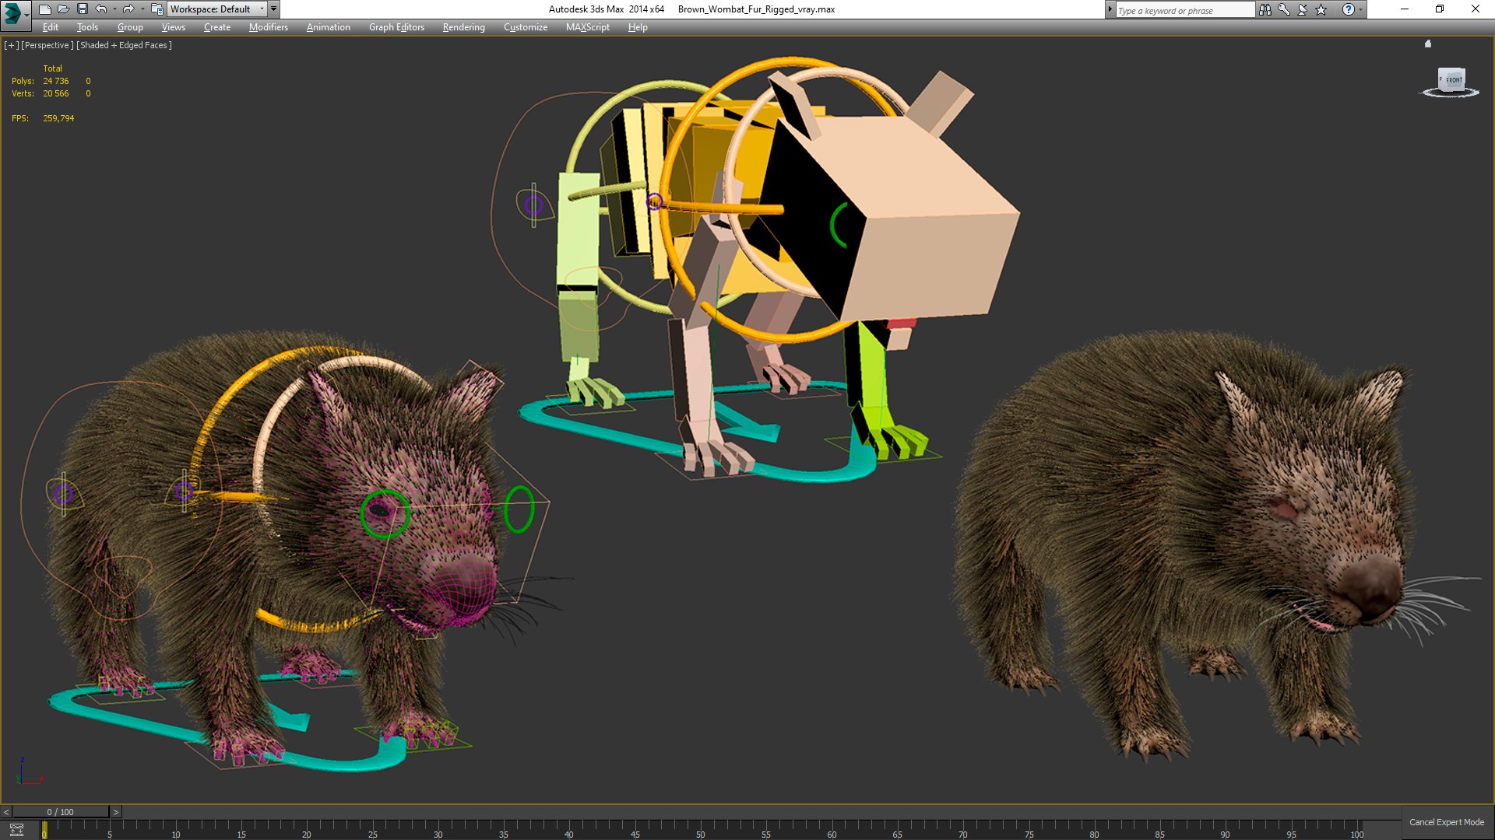Open the Mini Curve Editor icon
1495x840 pixels.
point(16,830)
